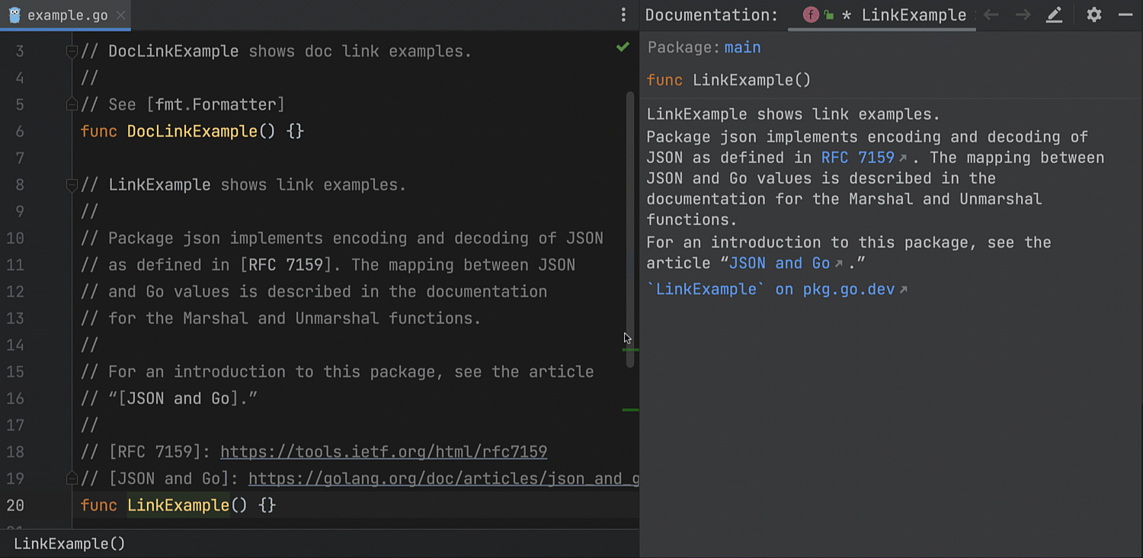Screen dimensions: 1143x558
Task: Close the example.go editor tab
Action: pos(121,15)
